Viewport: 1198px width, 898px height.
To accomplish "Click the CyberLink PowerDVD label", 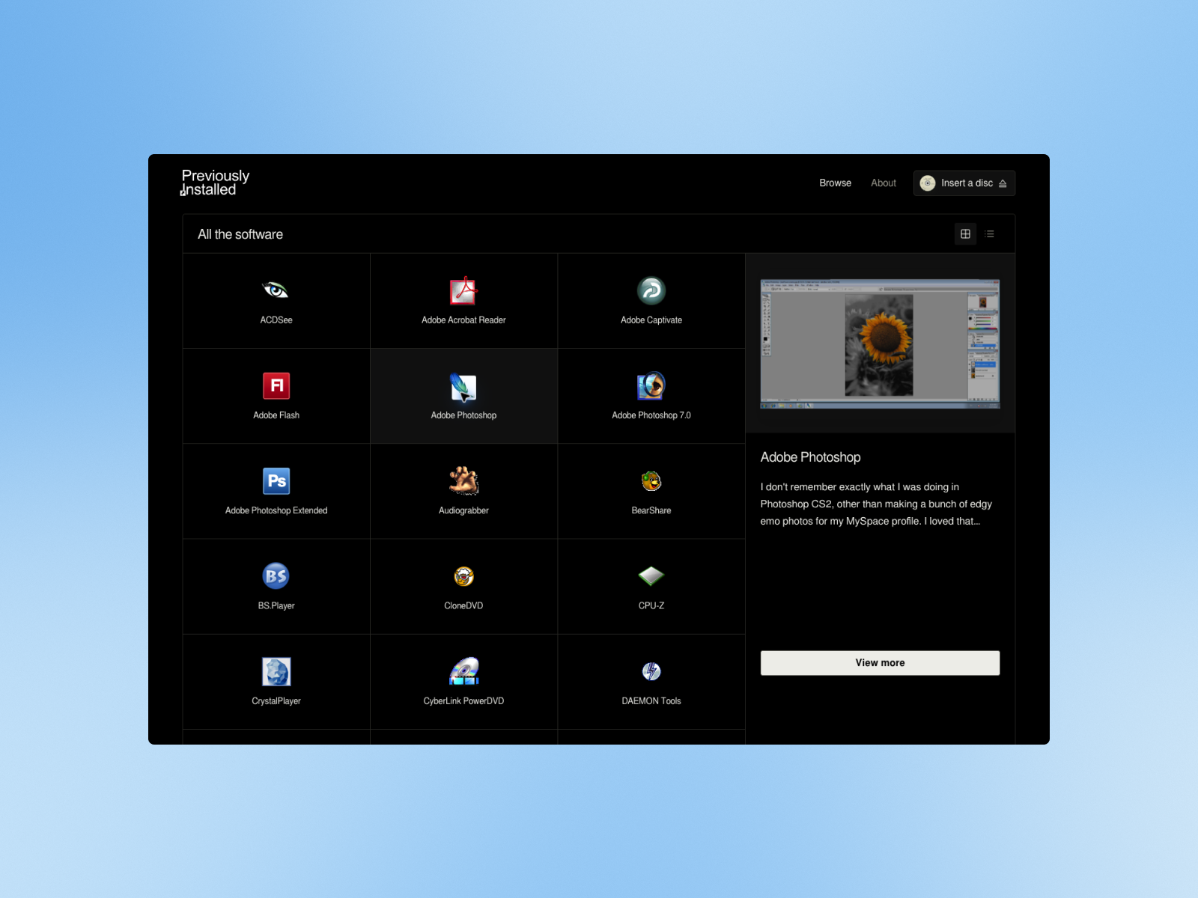I will [x=463, y=701].
